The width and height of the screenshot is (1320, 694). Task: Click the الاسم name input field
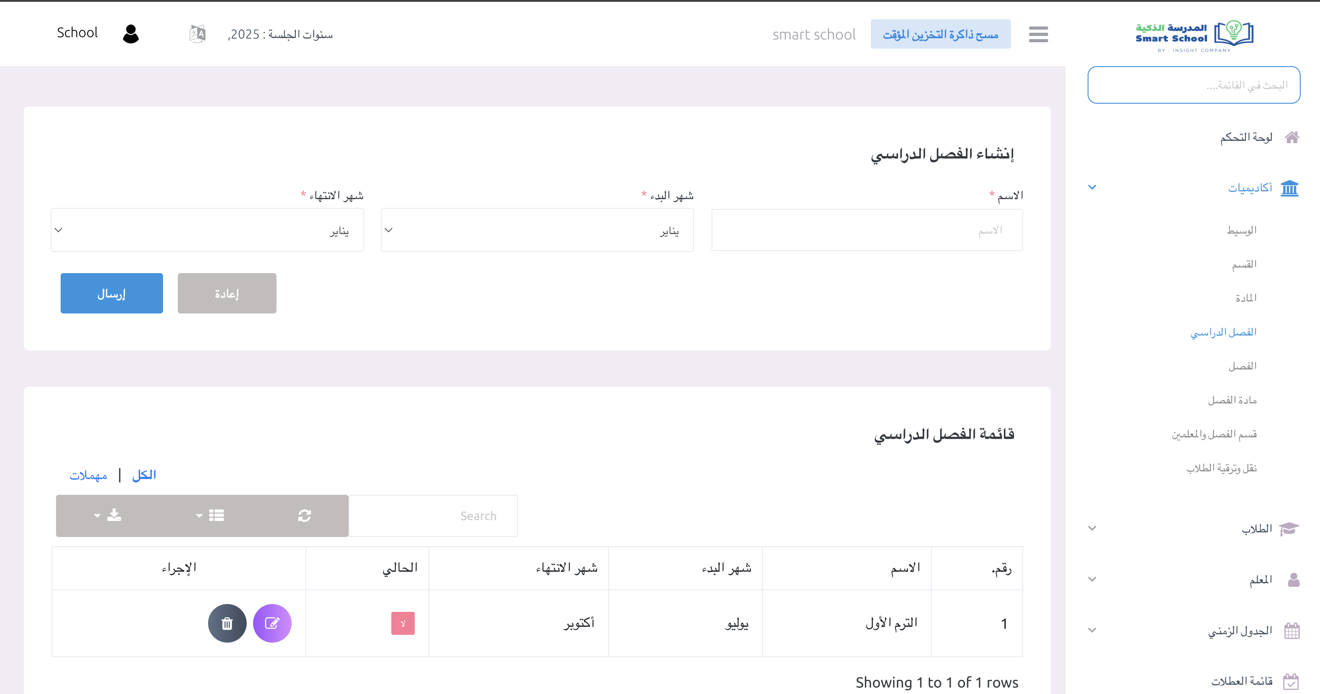click(x=867, y=230)
